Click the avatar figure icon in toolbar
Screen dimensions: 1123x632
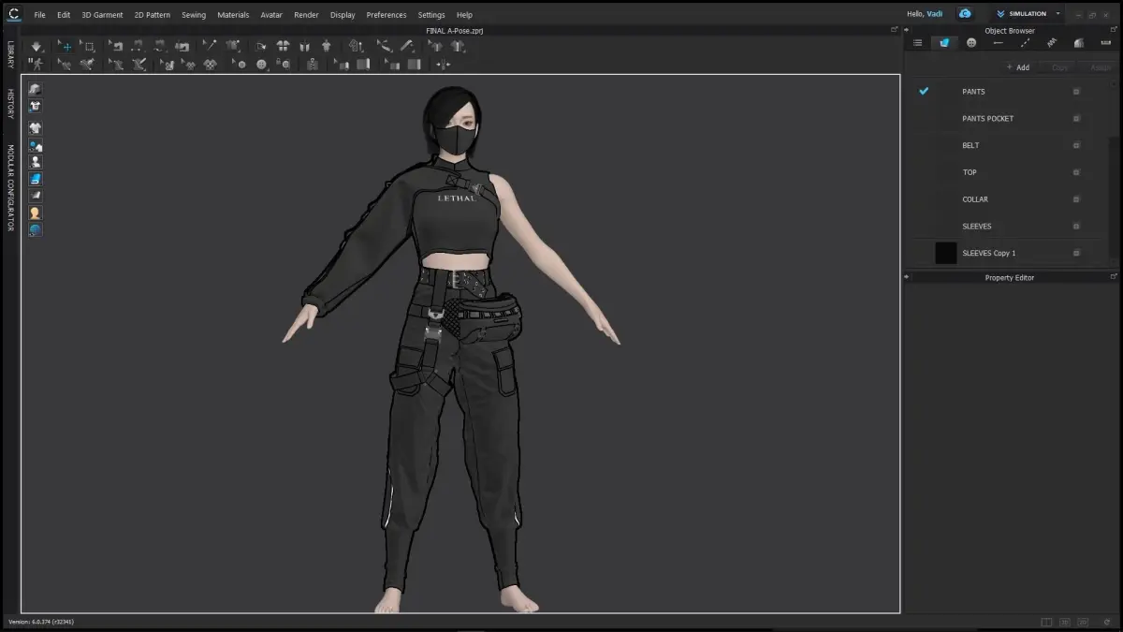pos(326,46)
